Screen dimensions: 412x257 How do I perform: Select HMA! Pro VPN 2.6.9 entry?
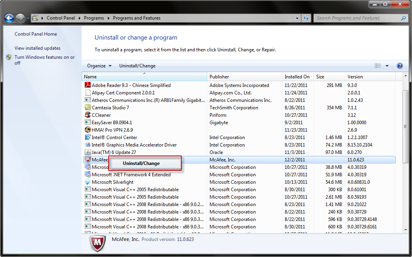click(x=113, y=130)
